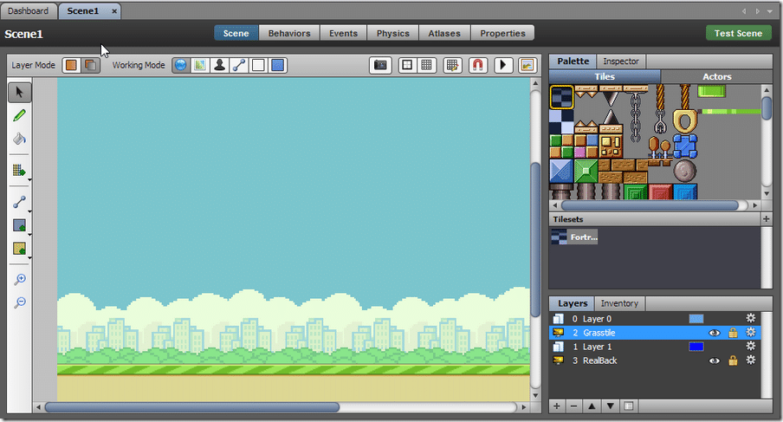Click the gear icon for Layer 1
This screenshot has height=422, width=783.
tap(751, 346)
